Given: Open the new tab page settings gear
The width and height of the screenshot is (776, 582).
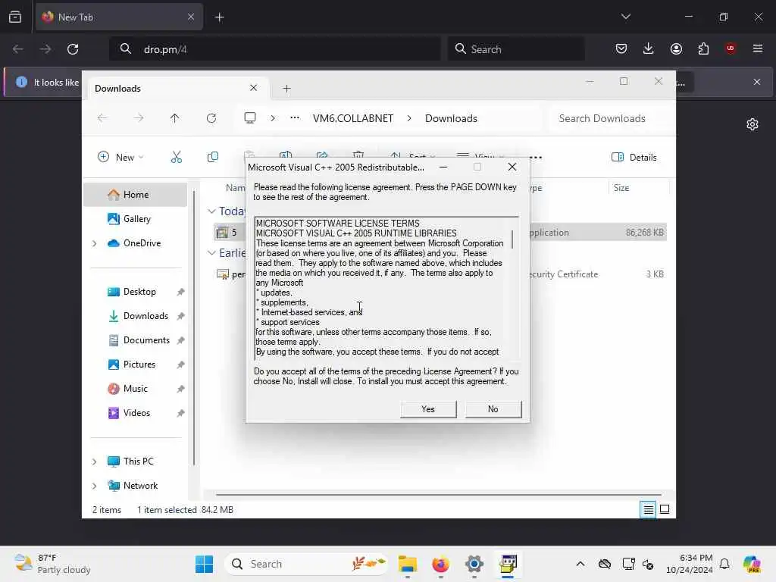Looking at the screenshot, I should (753, 124).
